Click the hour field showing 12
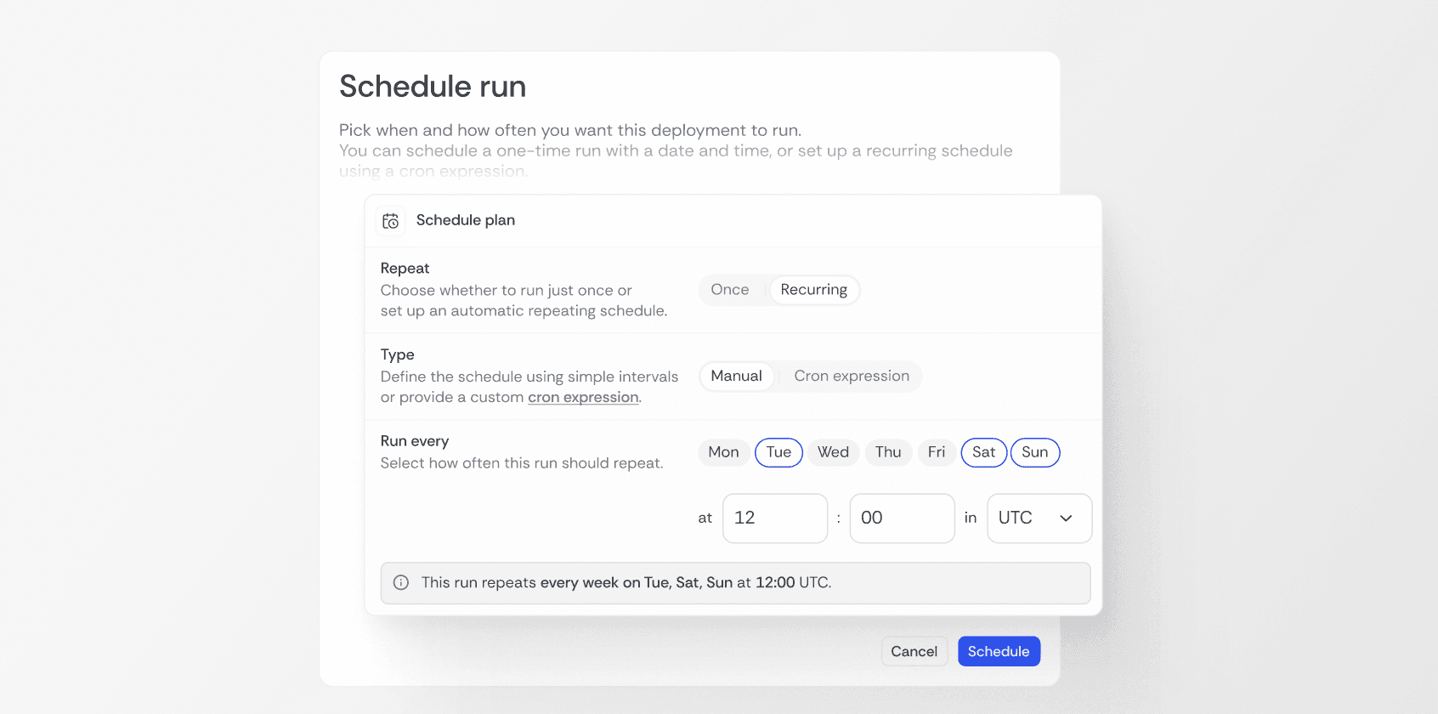 pos(774,518)
